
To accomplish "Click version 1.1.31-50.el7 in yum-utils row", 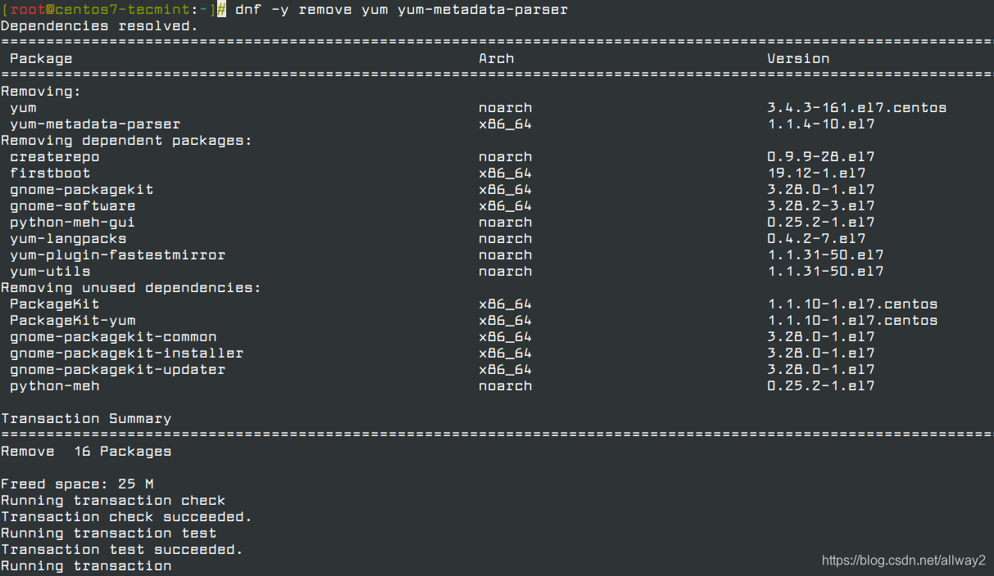I will (x=825, y=272).
